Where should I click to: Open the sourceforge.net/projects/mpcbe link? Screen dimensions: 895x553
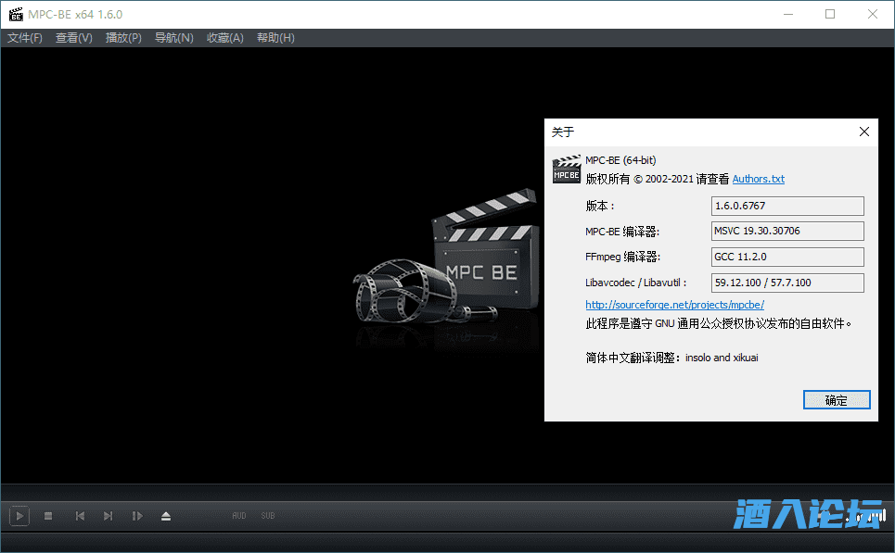coord(674,305)
